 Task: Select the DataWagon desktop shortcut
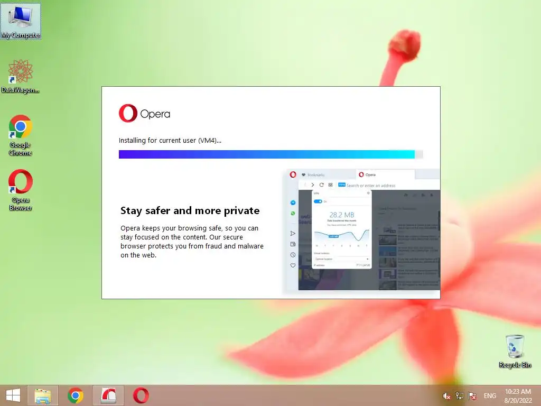pyautogui.click(x=21, y=76)
